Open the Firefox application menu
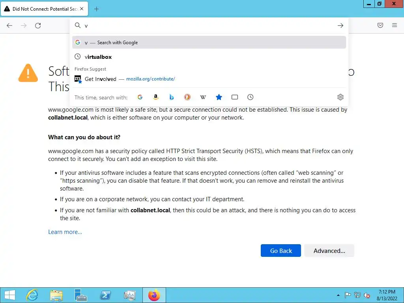 click(x=395, y=25)
